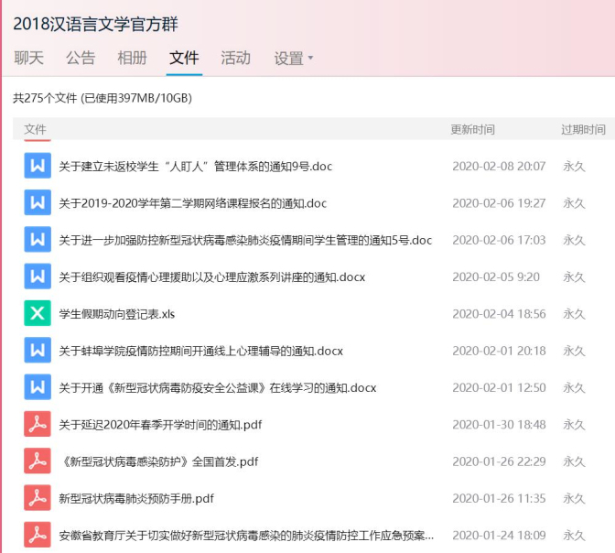Click the Excel icon for 学生假期动向登记表.xls
The width and height of the screenshot is (615, 553).
pos(38,313)
